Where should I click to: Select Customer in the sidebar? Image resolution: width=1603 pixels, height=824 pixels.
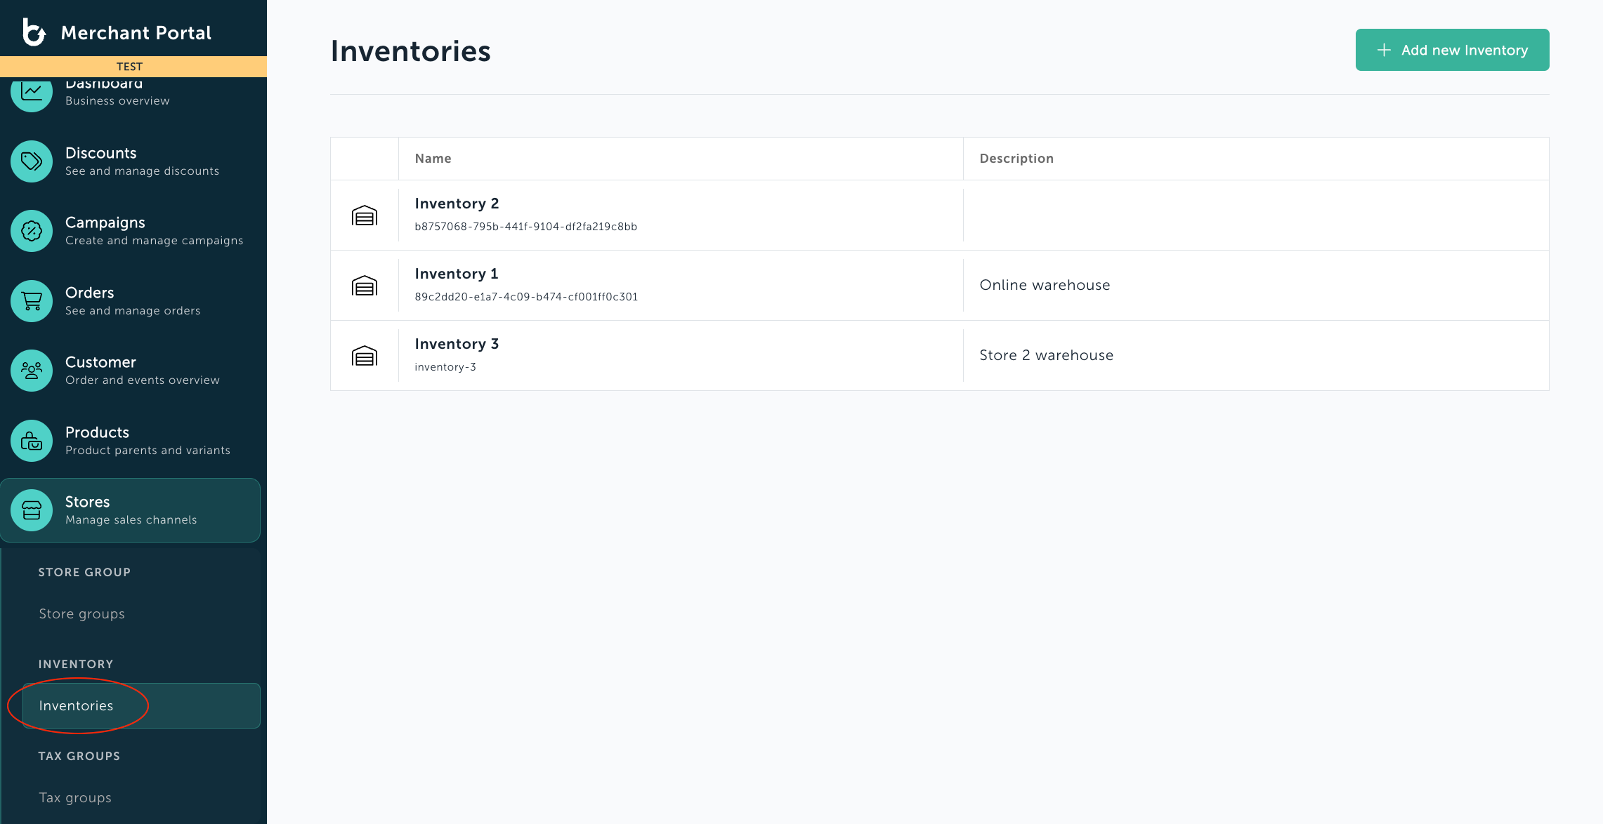click(x=131, y=371)
